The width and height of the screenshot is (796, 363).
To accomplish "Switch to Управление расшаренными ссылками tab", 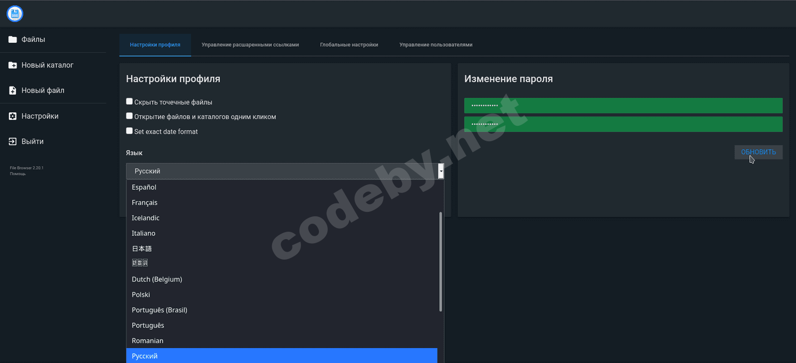I will click(x=250, y=45).
